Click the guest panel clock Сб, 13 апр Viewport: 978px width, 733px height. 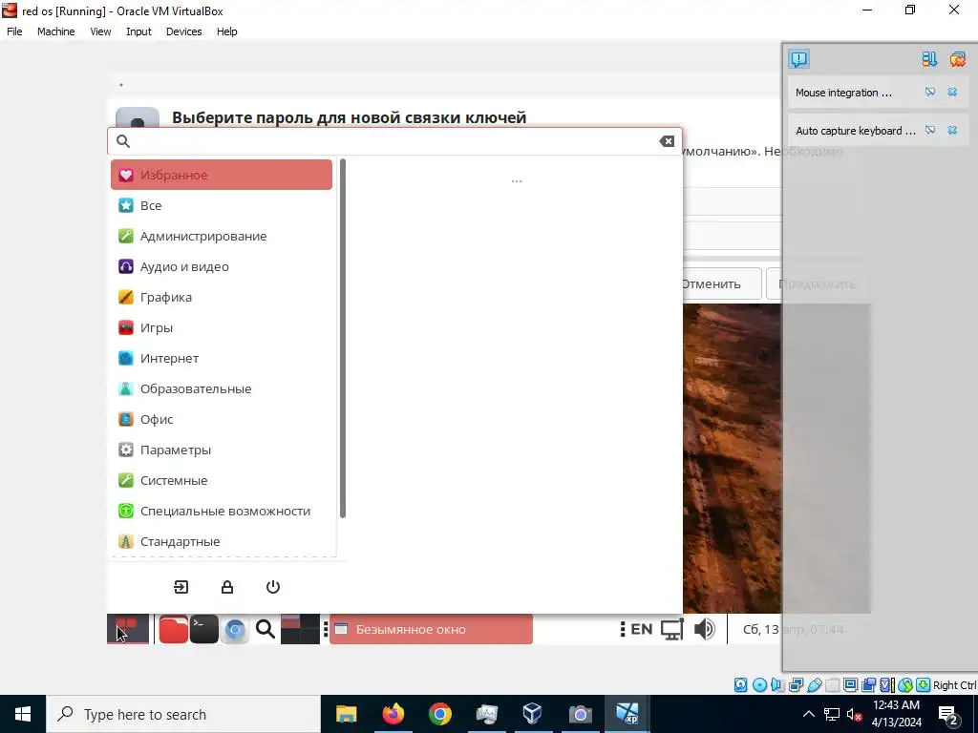coord(793,630)
